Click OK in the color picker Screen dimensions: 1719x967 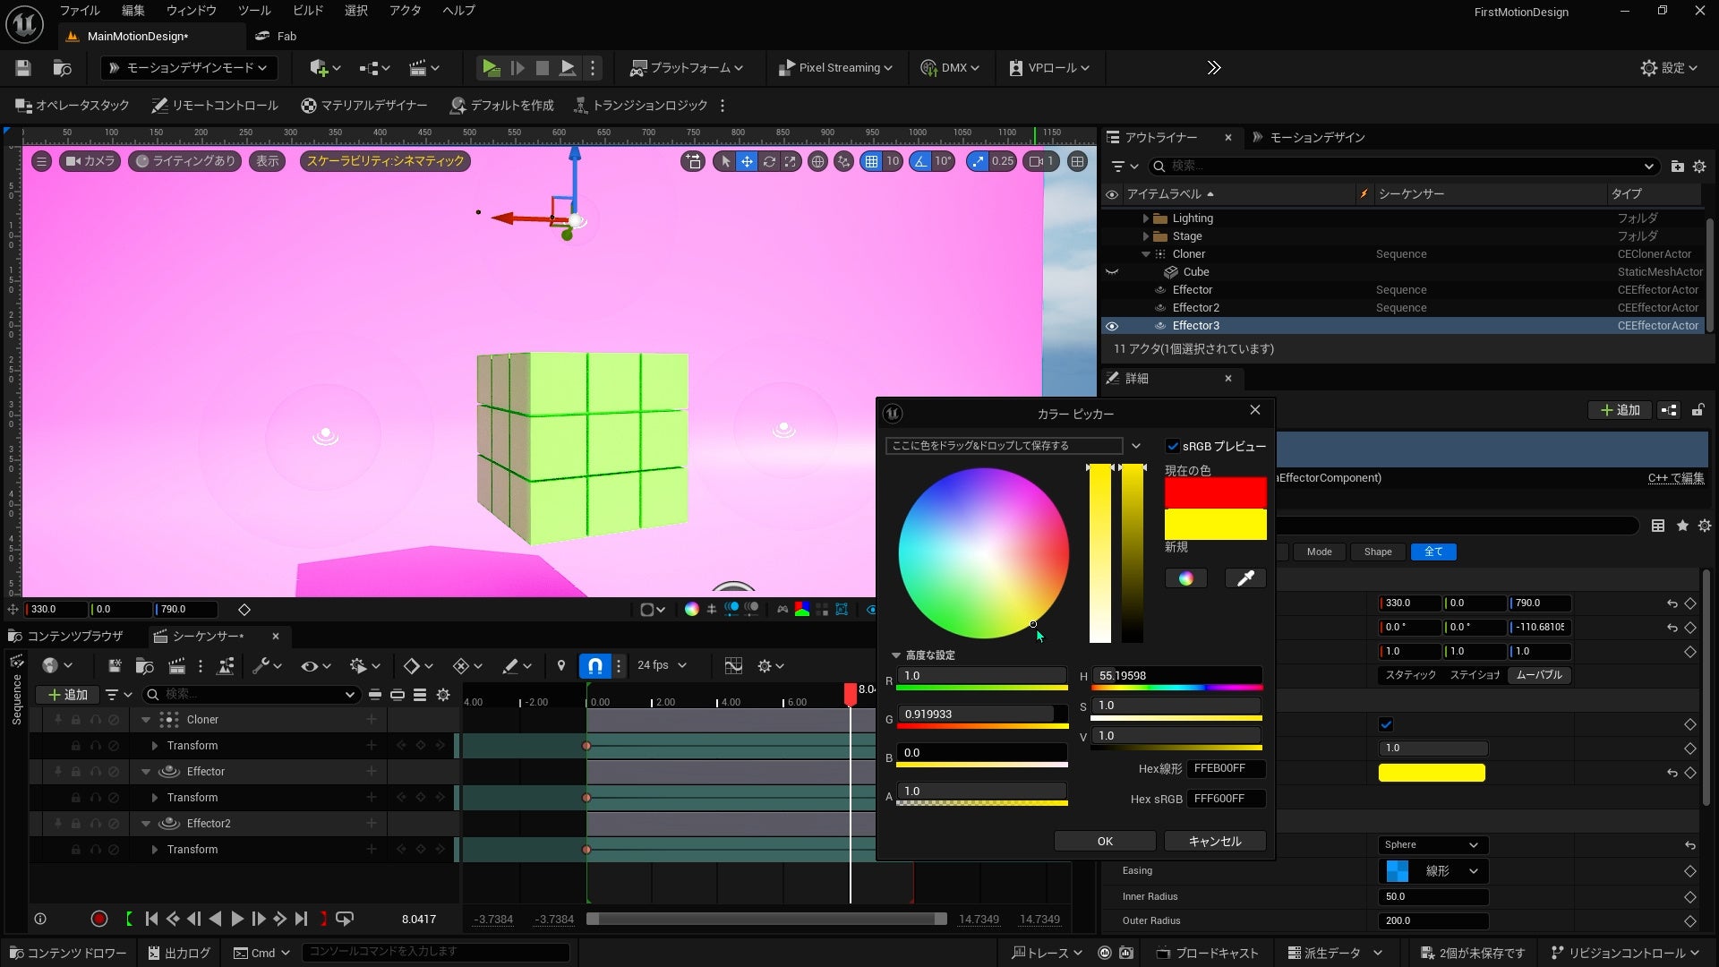1105,841
